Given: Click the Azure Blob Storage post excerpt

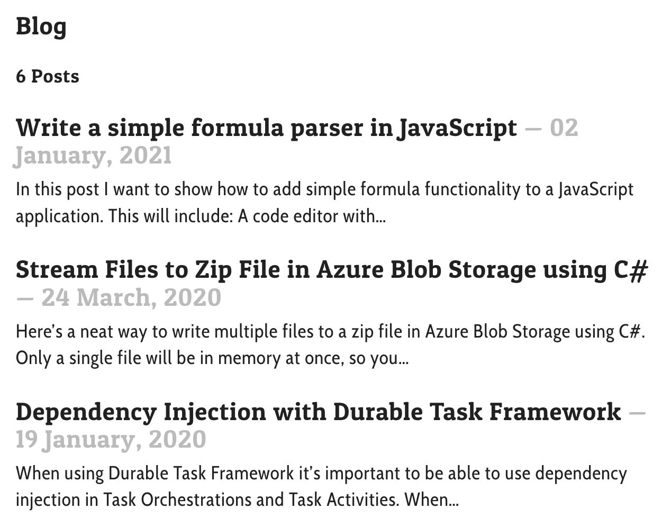Looking at the screenshot, I should (x=332, y=345).
